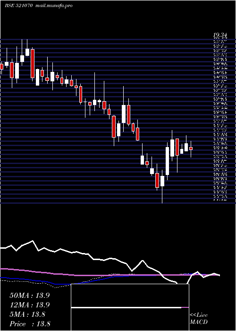The height and width of the screenshot is (331, 236).
Task: Click the last small red candlestick
Action: point(191,148)
